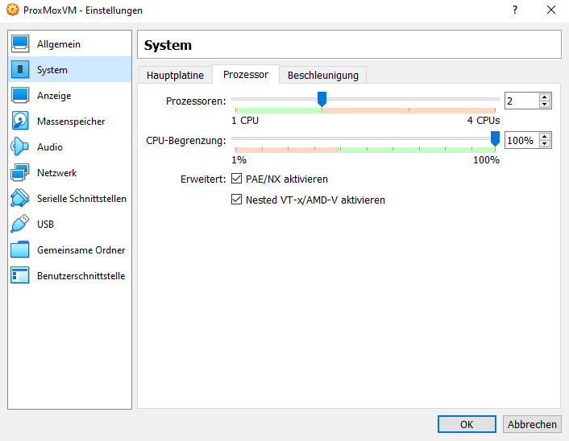
Task: Disable PAE/NX aktivieren checkbox
Action: pyautogui.click(x=236, y=179)
